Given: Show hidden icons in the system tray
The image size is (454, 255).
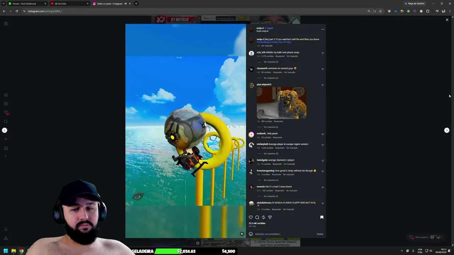Looking at the screenshot, I should point(402,251).
